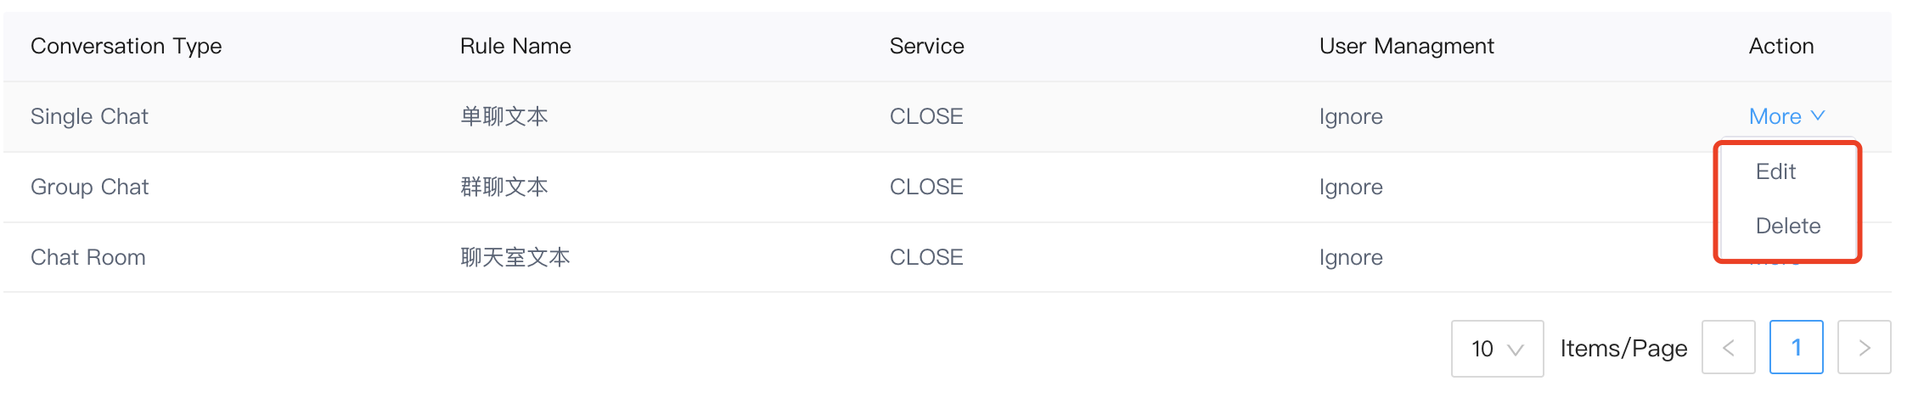Click the Rule Name column header
The image size is (1907, 409).
click(515, 46)
